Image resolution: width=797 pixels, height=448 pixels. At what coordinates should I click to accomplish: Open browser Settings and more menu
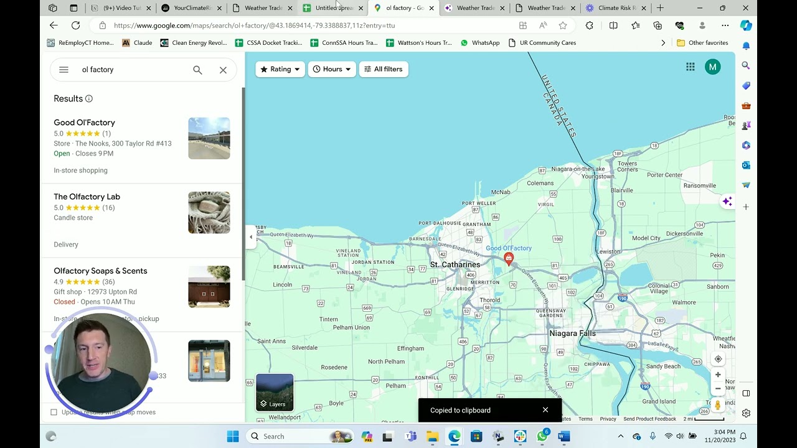click(x=725, y=26)
